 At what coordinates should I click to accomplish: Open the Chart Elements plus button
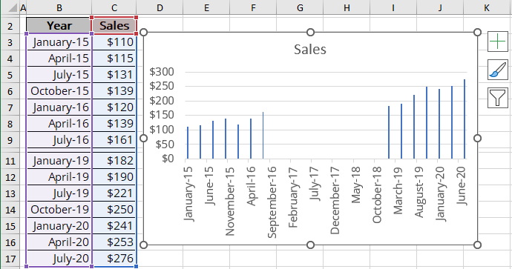coord(498,41)
